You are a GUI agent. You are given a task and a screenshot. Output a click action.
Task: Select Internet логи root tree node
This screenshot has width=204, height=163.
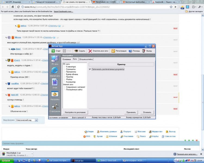[68, 84]
